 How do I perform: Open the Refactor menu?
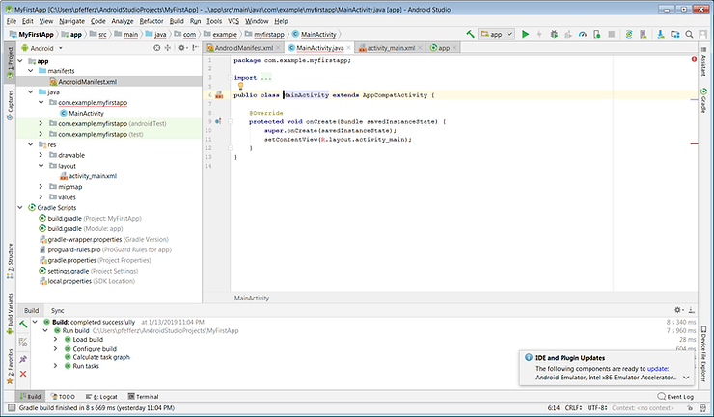151,20
